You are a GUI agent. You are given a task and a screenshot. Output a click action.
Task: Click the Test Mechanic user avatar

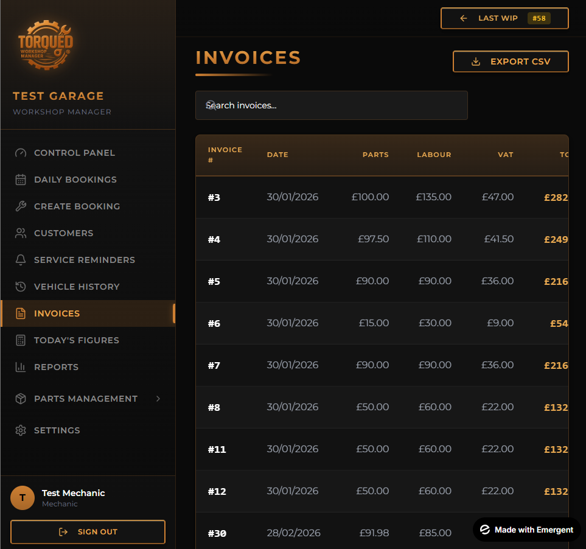click(23, 498)
